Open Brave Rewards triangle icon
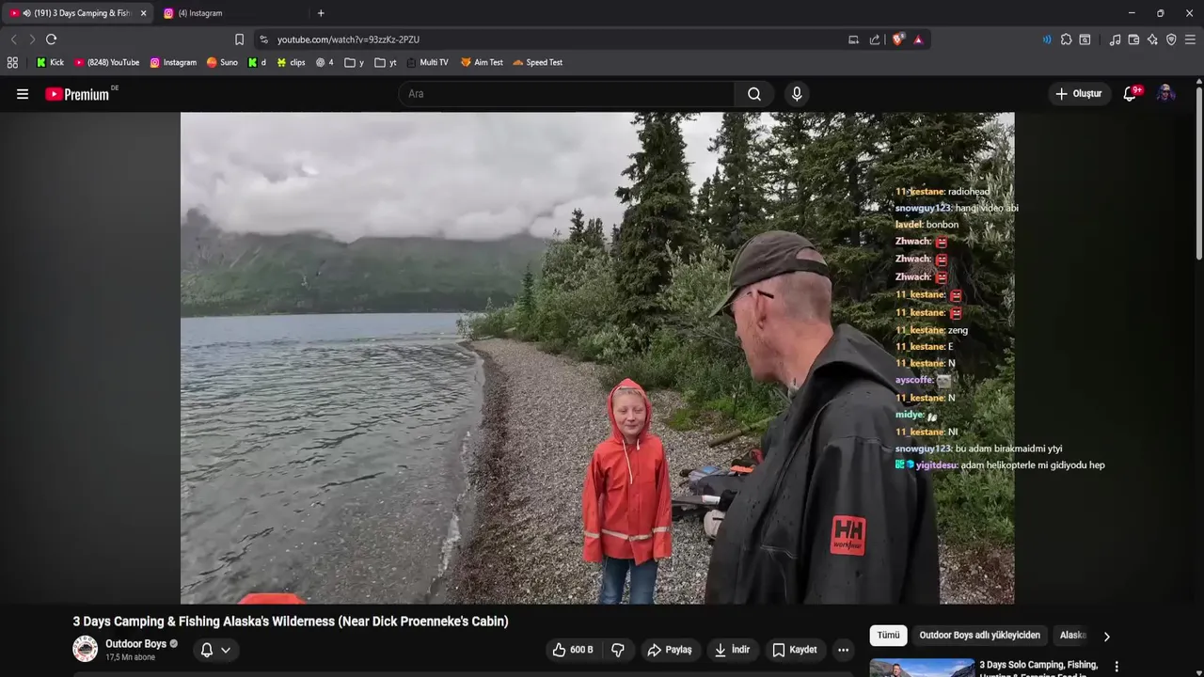The width and height of the screenshot is (1204, 677). pos(918,39)
